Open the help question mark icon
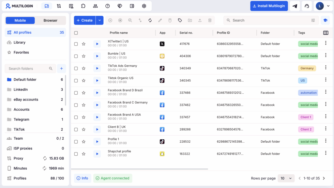The width and height of the screenshot is (334, 188). point(108,6)
